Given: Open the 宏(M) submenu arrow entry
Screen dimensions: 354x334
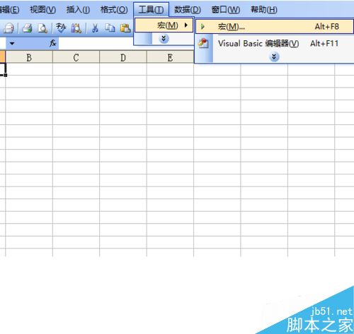Looking at the screenshot, I should click(x=164, y=25).
